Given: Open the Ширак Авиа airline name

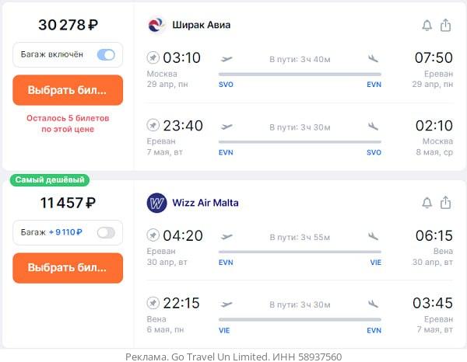Looking at the screenshot, I should [201, 25].
